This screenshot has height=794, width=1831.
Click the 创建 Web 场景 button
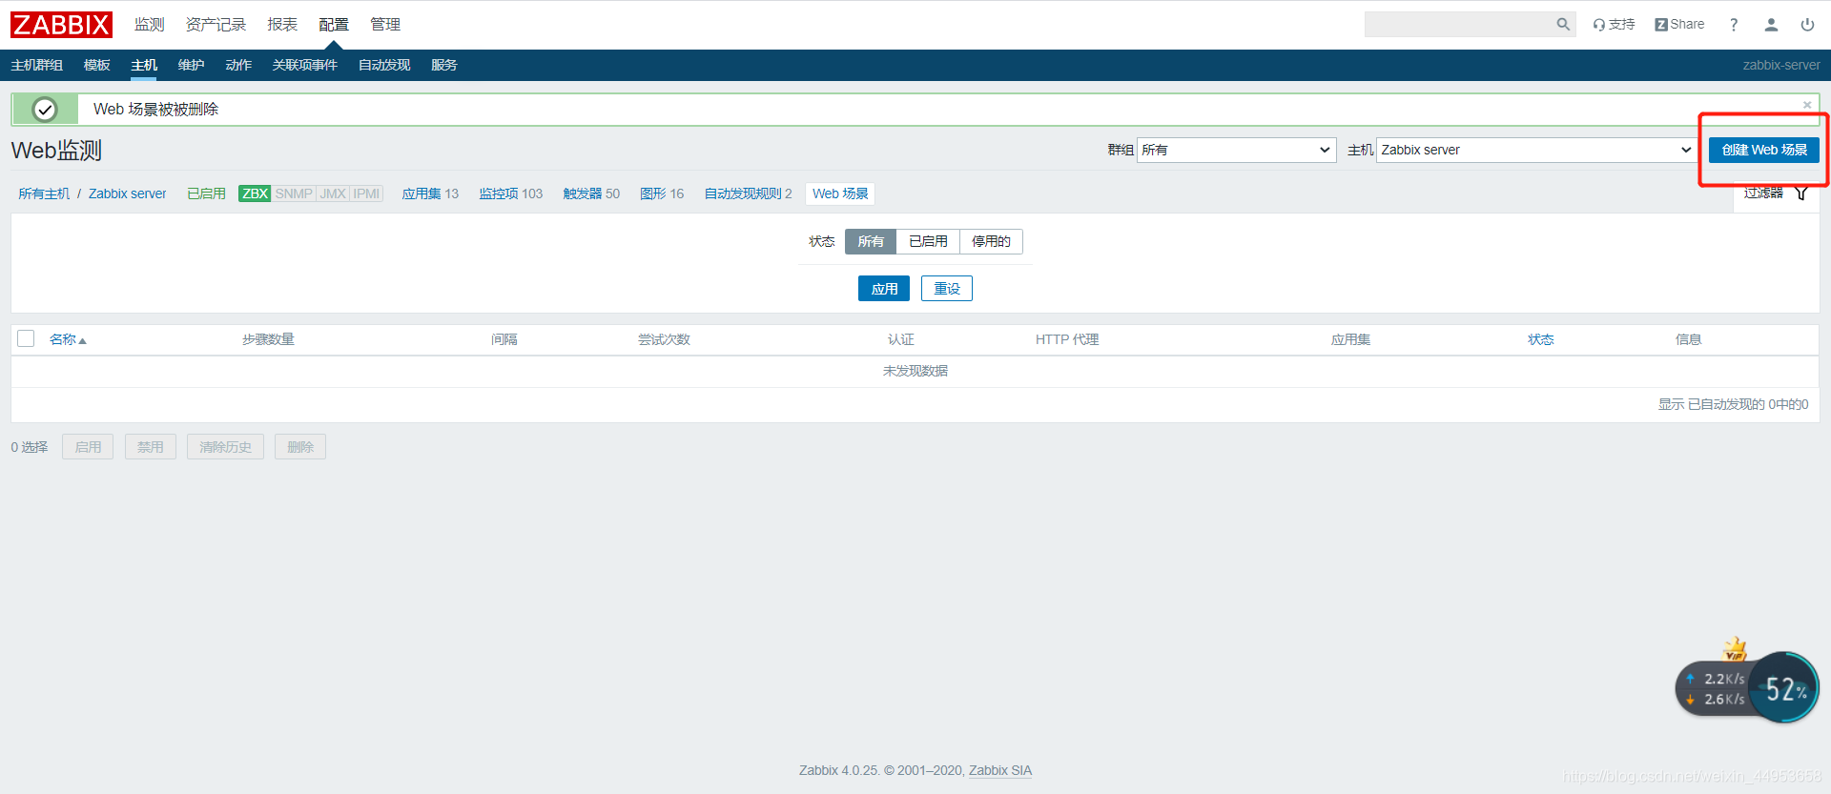(1764, 150)
